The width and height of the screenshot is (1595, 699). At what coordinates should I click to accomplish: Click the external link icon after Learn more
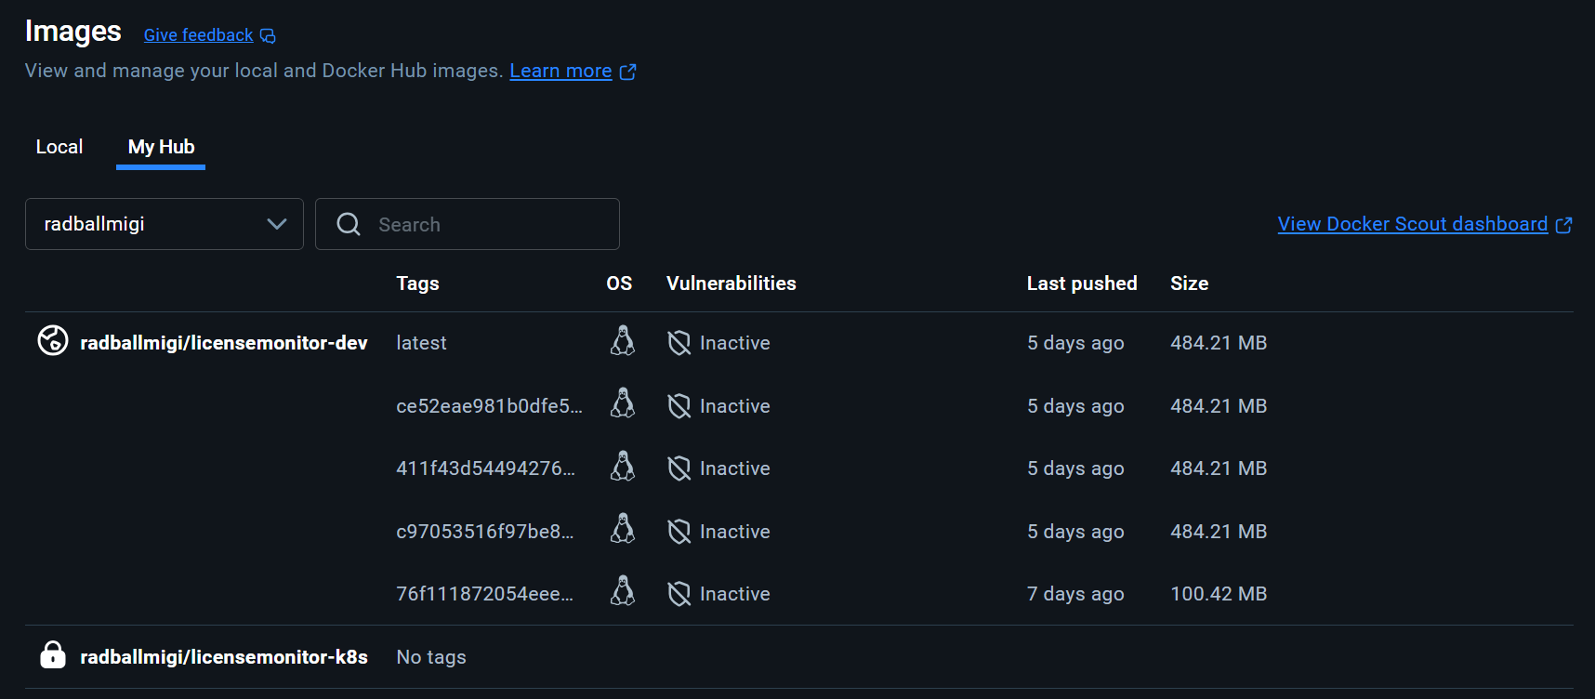coord(628,72)
